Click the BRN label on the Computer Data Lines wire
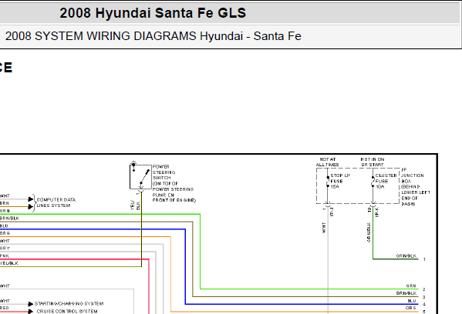 5,203
